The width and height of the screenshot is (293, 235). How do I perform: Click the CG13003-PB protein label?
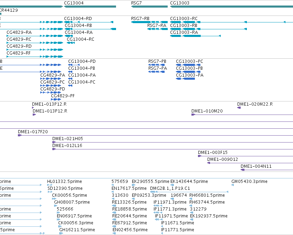pos(189,68)
